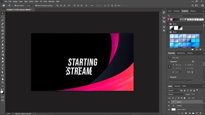The image size is (205, 115).
Task: Select the Hand tool
Action: (3, 79)
